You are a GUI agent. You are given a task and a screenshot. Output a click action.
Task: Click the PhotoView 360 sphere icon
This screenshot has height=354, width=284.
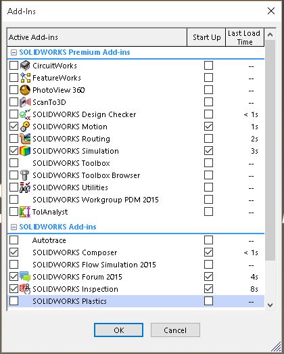(x=25, y=90)
